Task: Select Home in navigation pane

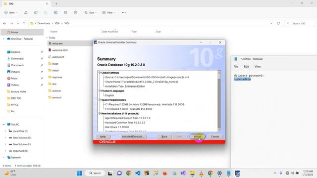Action: (22, 32)
